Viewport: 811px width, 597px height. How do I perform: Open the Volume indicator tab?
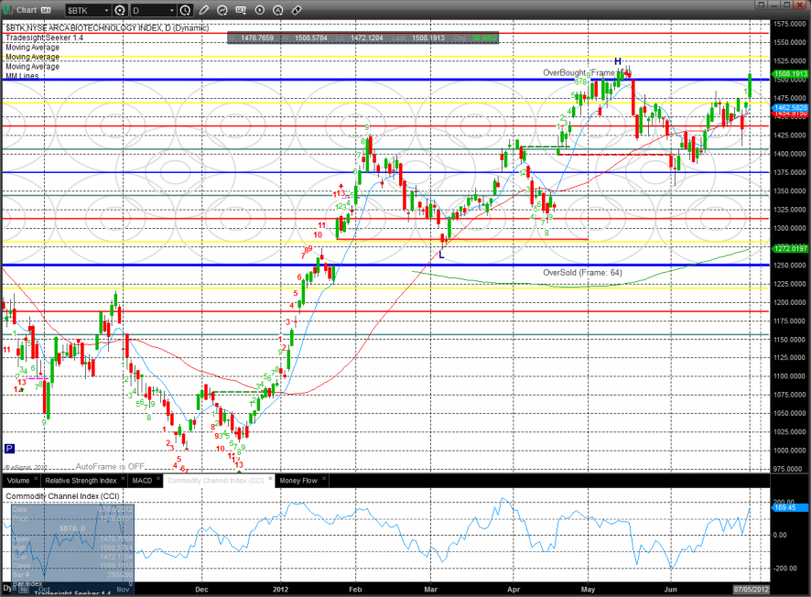[x=17, y=480]
